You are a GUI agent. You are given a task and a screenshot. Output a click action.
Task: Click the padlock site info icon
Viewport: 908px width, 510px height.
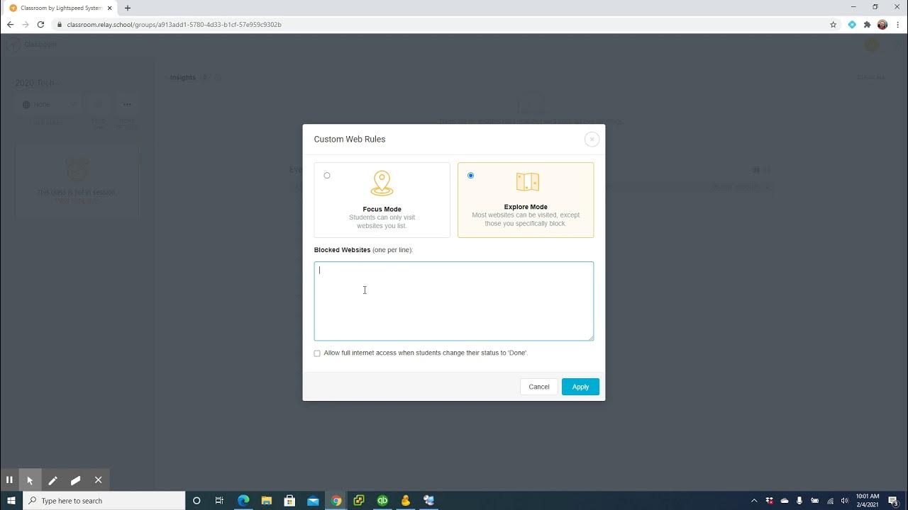(x=60, y=24)
